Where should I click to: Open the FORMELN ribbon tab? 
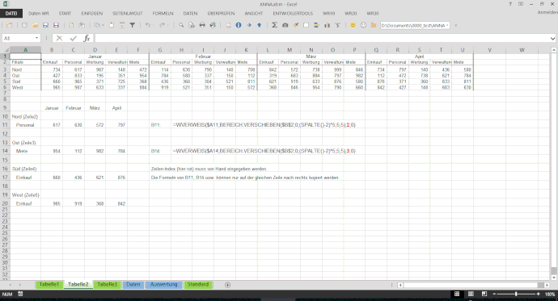point(163,14)
